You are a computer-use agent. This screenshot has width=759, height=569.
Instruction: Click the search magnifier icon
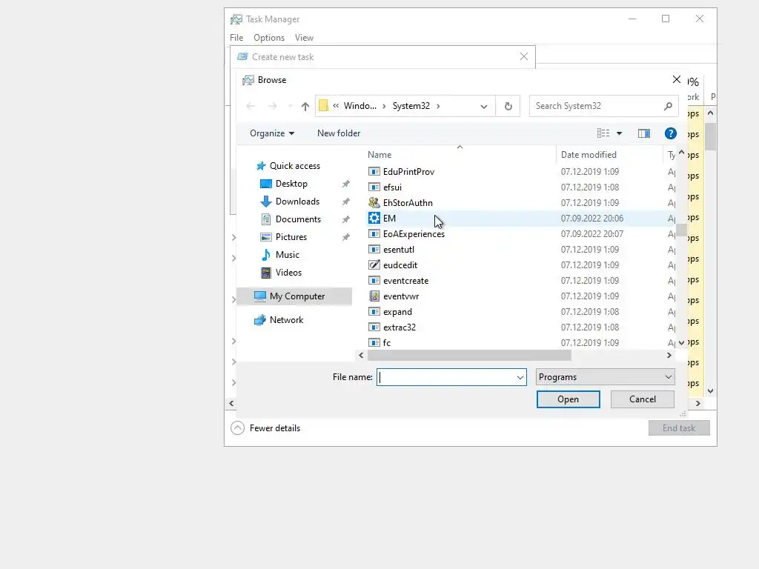pyautogui.click(x=668, y=106)
